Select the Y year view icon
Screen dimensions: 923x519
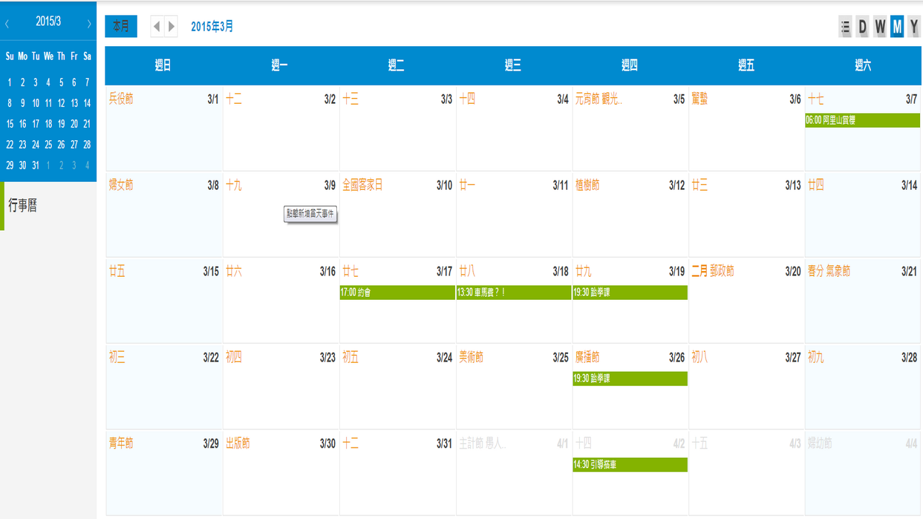pyautogui.click(x=913, y=27)
